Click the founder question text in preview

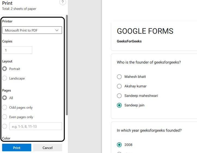[149, 62]
